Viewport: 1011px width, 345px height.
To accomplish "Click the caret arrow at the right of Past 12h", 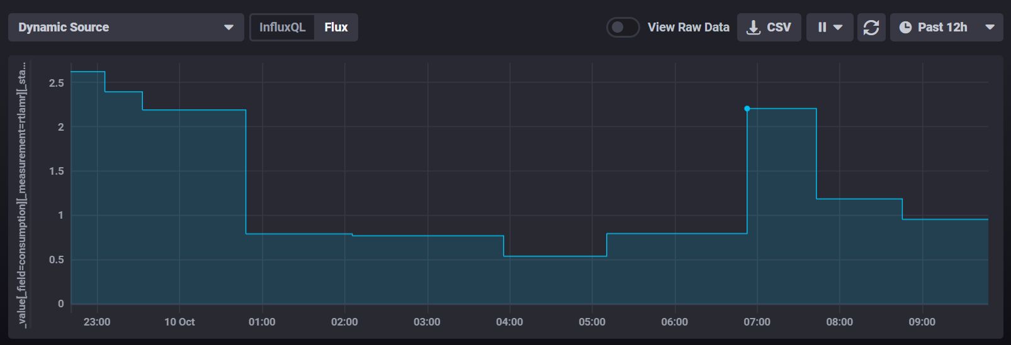I will 990,28.
